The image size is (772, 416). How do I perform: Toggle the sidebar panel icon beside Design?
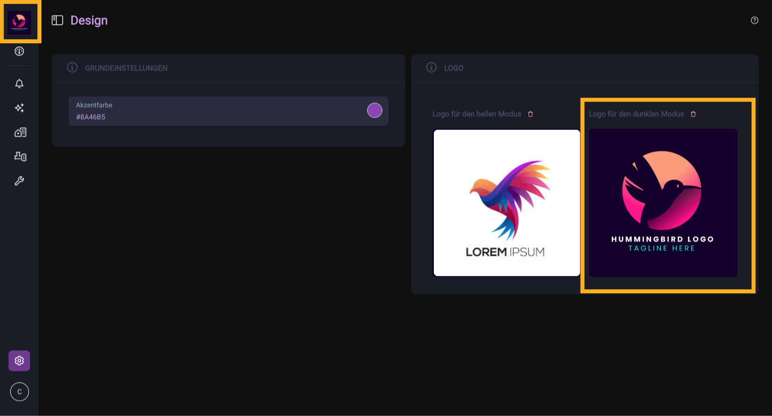pos(57,20)
